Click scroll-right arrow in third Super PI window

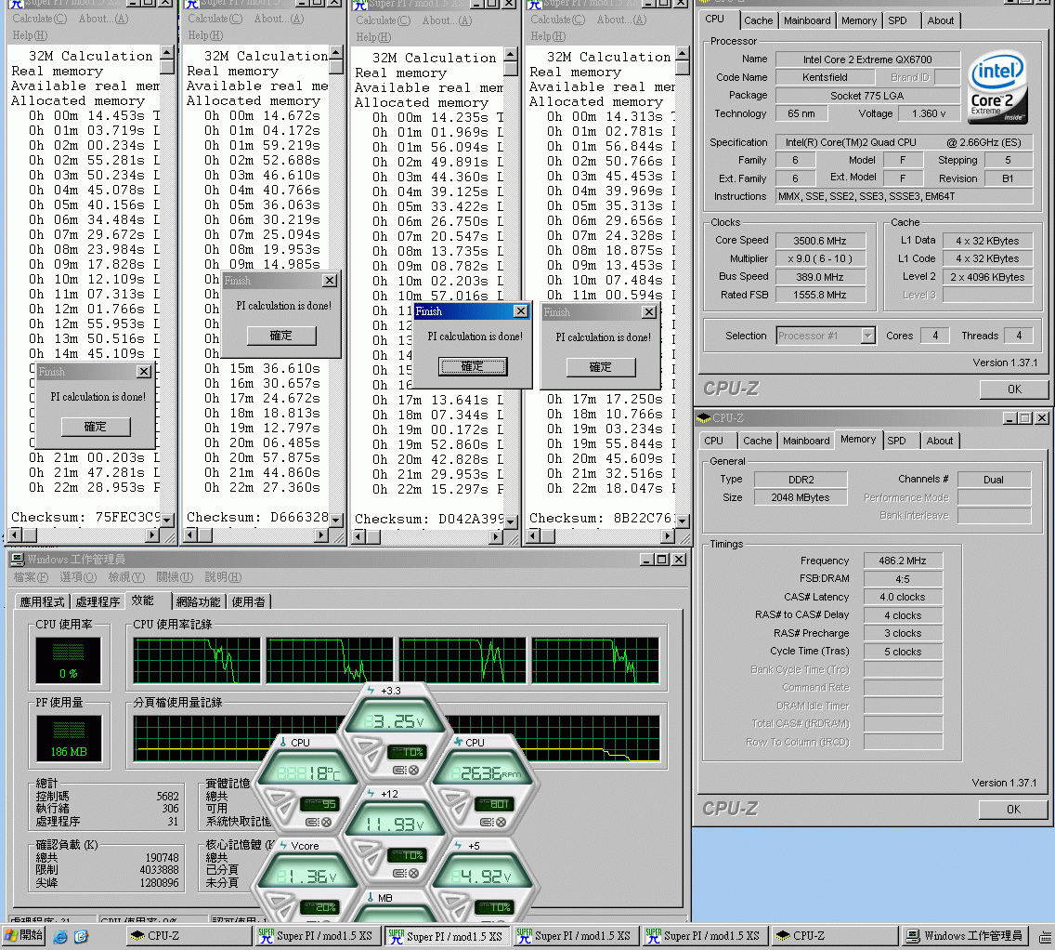[x=497, y=536]
